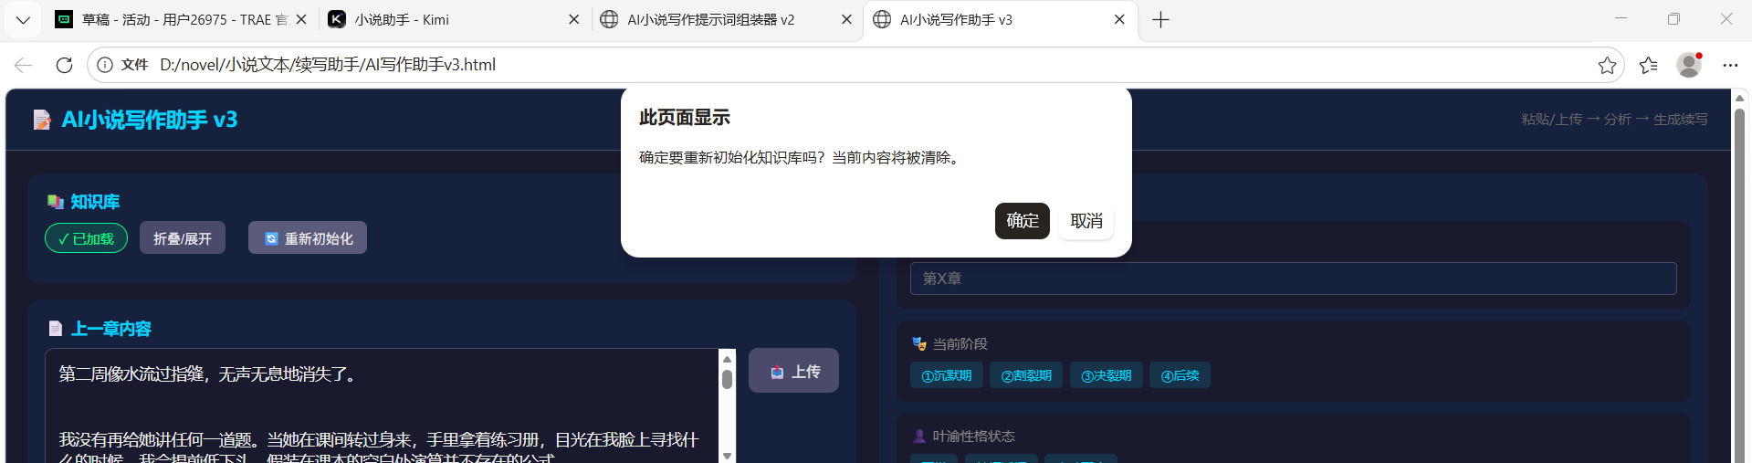Select the ①沉默期 stage tag
Screen dimensions: 1752x463
coord(947,375)
